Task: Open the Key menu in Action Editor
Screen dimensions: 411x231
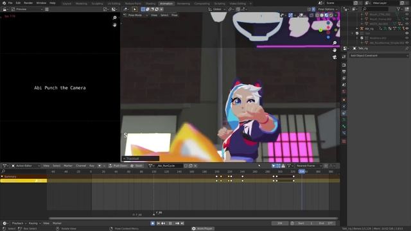Action: pyautogui.click(x=92, y=166)
